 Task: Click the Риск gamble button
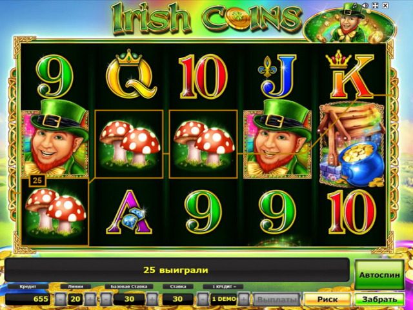pos(327,299)
